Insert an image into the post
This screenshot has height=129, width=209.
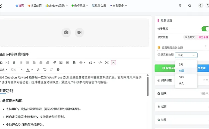coord(61,63)
